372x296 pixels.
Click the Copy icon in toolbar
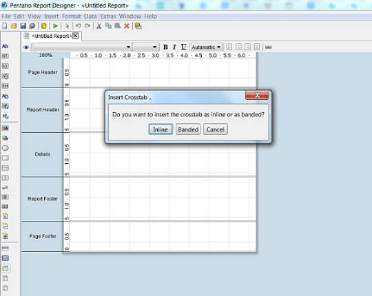pos(108,25)
